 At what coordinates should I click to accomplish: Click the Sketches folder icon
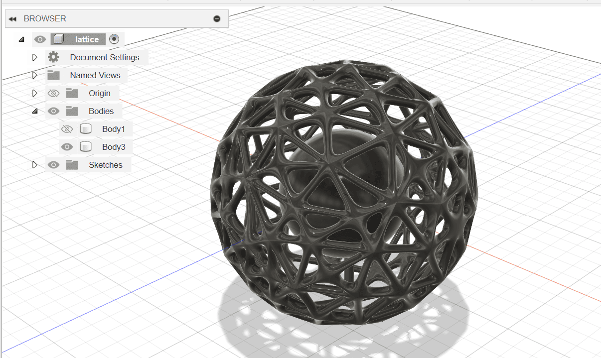[x=72, y=165]
